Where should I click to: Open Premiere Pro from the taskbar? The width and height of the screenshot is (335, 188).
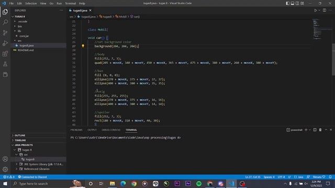(177, 183)
